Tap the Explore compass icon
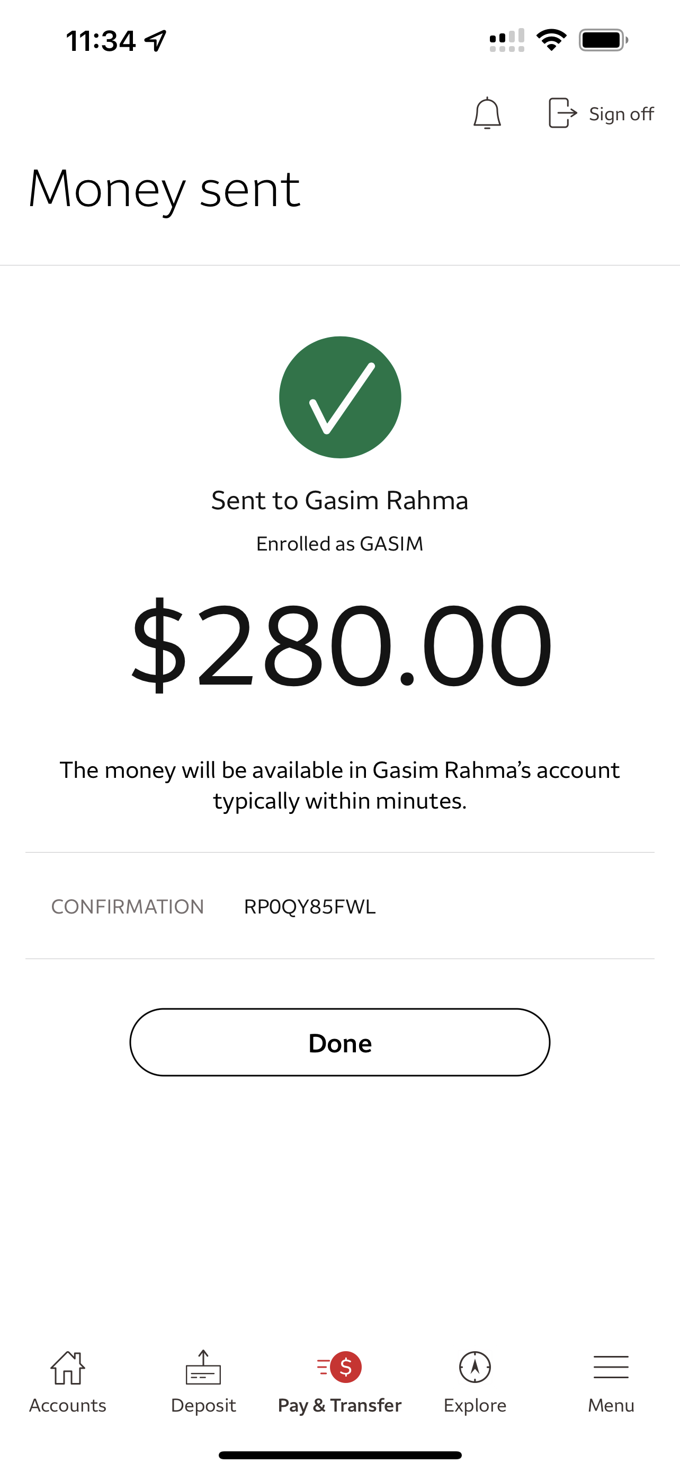The height and width of the screenshot is (1472, 680). click(x=475, y=1368)
